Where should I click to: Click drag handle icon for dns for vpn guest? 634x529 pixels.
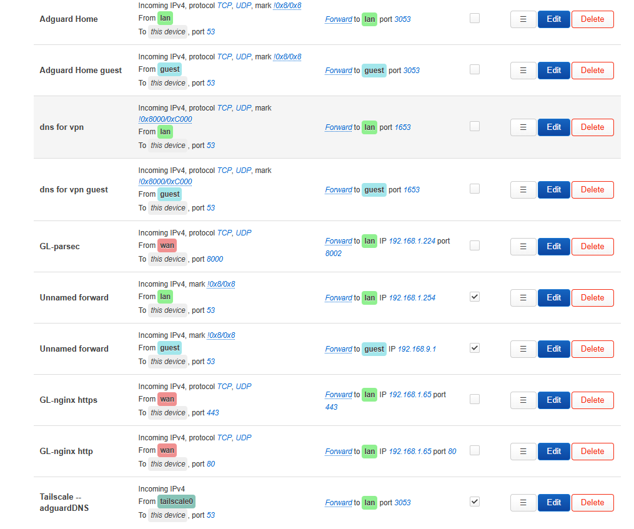[x=523, y=190]
